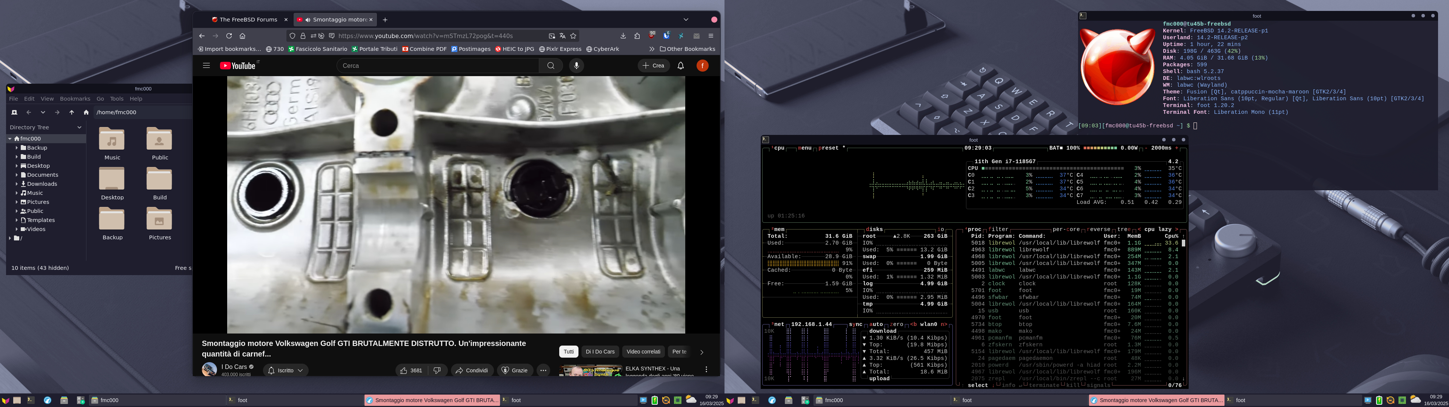The image size is (1449, 407).
Task: Toggle the Iscritto subscription button
Action: (285, 370)
